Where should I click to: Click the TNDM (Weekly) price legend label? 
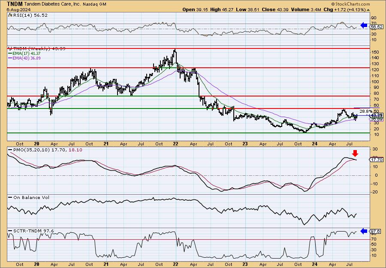pos(39,49)
